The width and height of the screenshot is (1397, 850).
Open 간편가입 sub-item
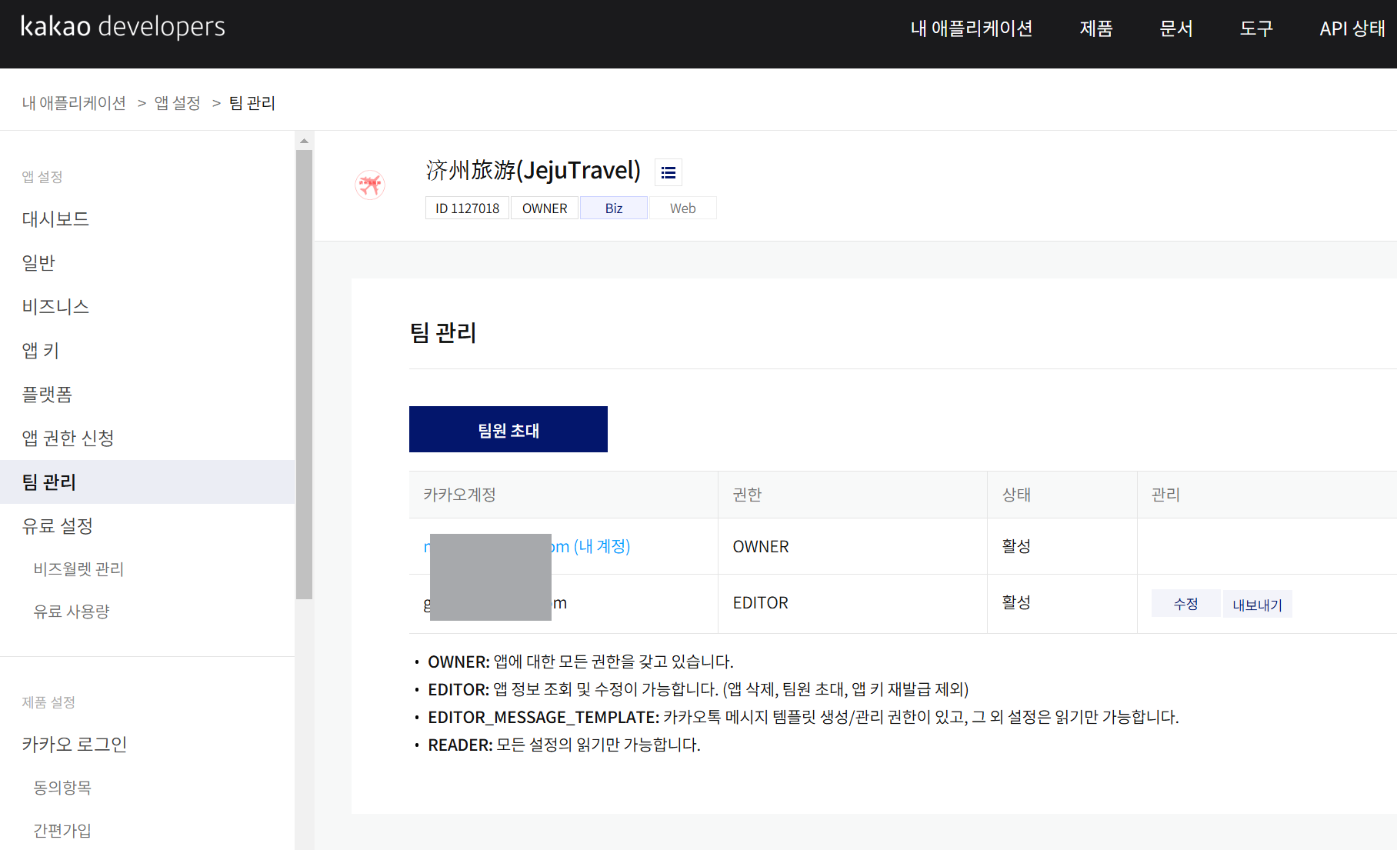coord(62,831)
